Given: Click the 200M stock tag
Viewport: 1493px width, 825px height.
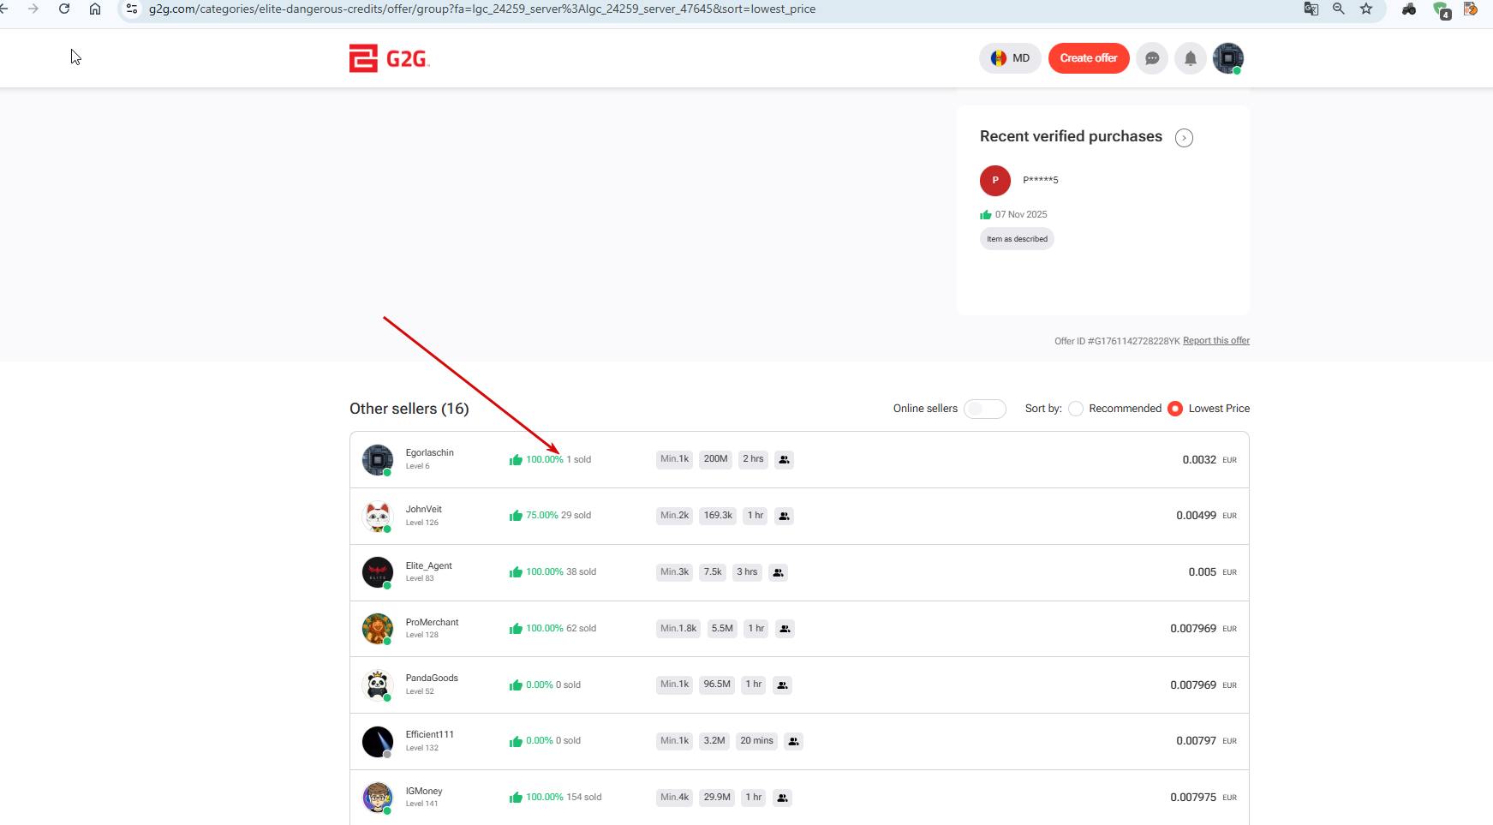Looking at the screenshot, I should 715,459.
